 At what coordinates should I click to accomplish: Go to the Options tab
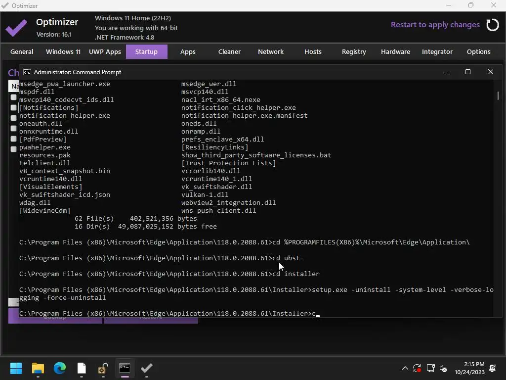(x=478, y=51)
